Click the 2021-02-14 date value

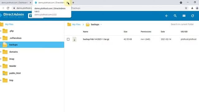(x=166, y=39)
